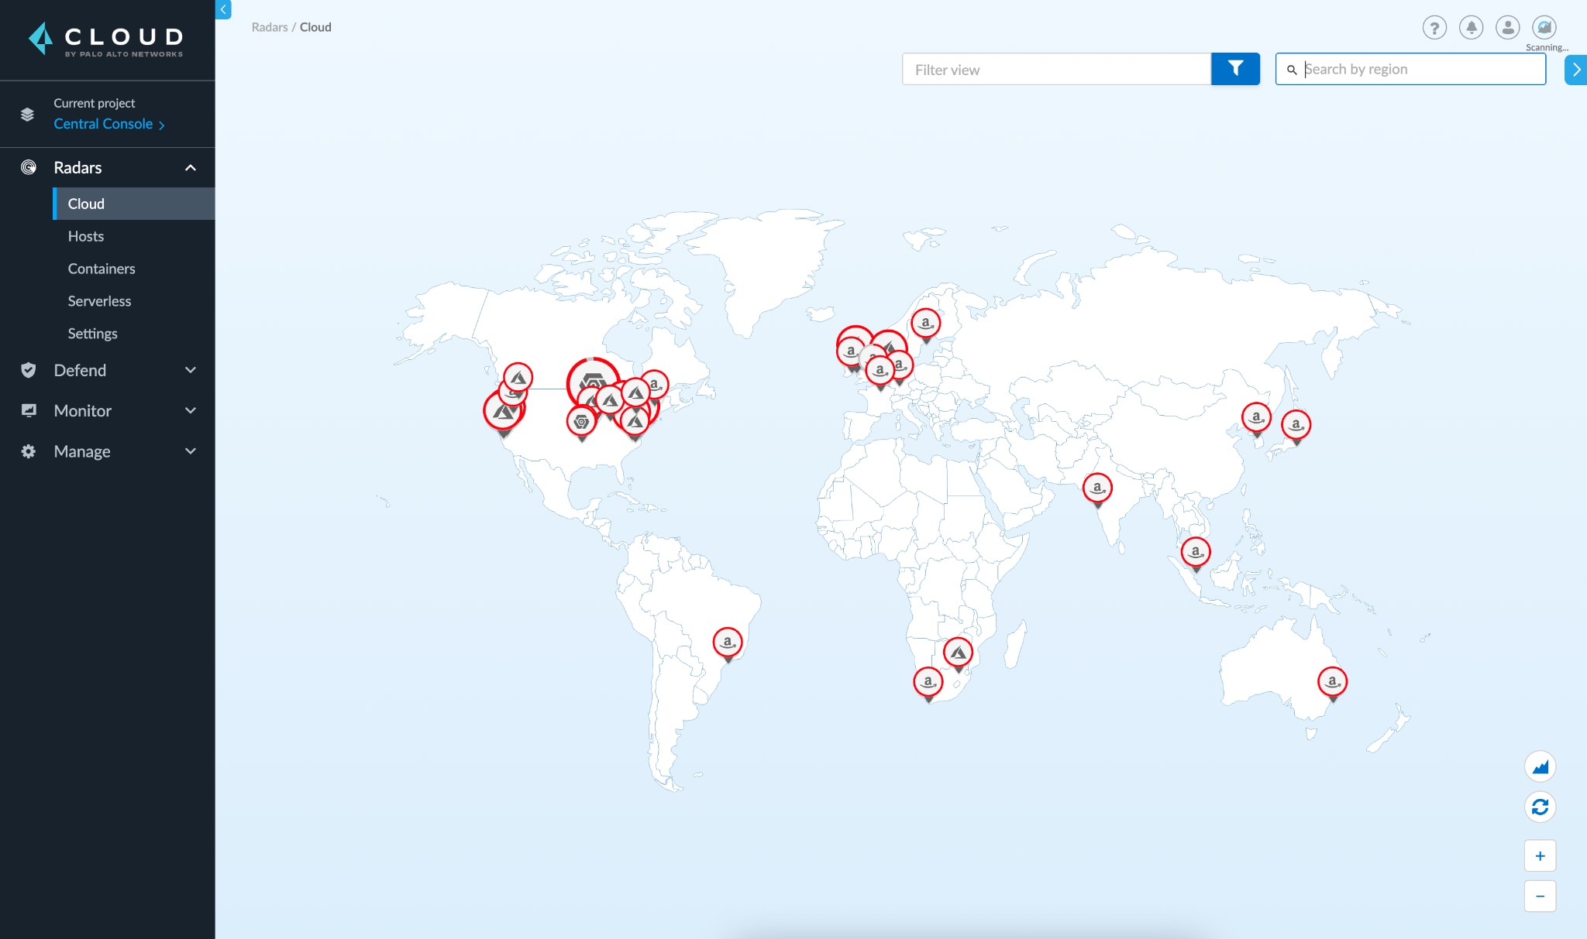
Task: Click the Cloud breadcrumb text
Action: (315, 27)
